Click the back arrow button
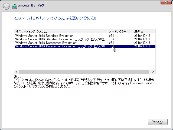 [x=6, y=6]
